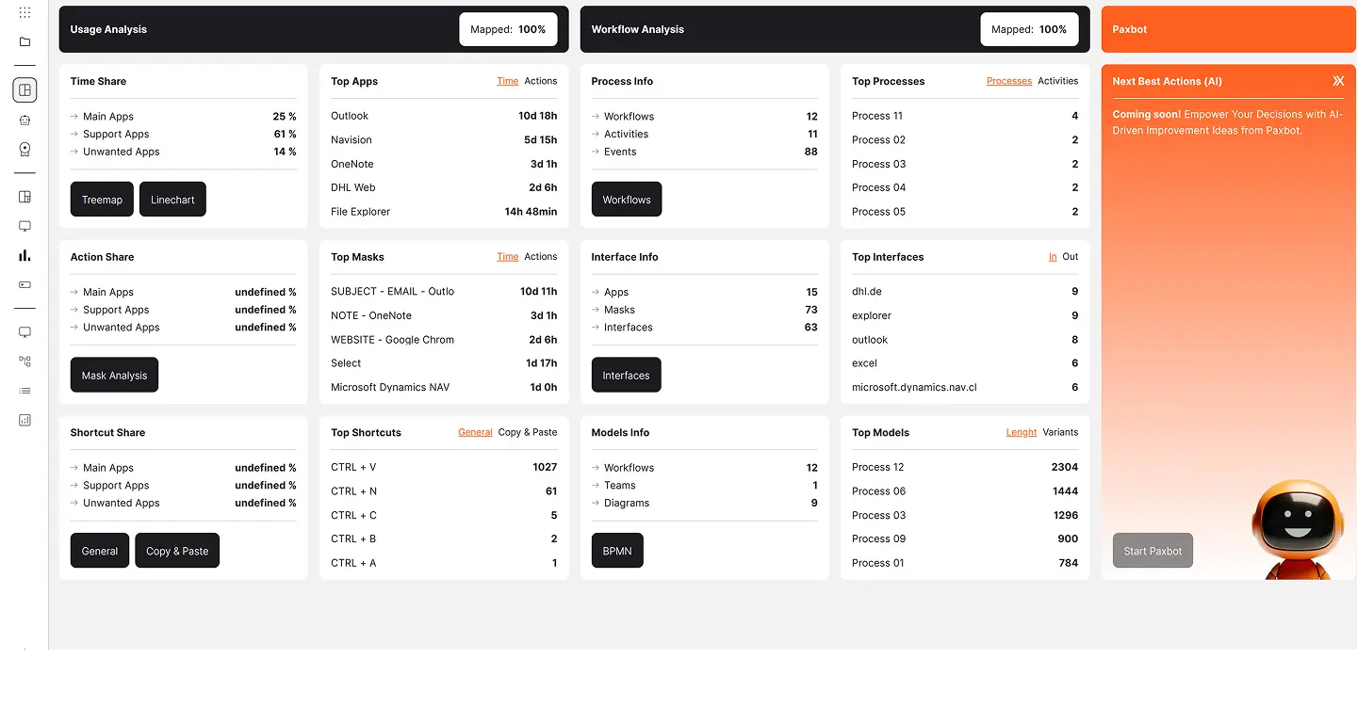Image resolution: width=1357 pixels, height=723 pixels.
Task: Select Process 11 in Top Processes list
Action: (876, 116)
